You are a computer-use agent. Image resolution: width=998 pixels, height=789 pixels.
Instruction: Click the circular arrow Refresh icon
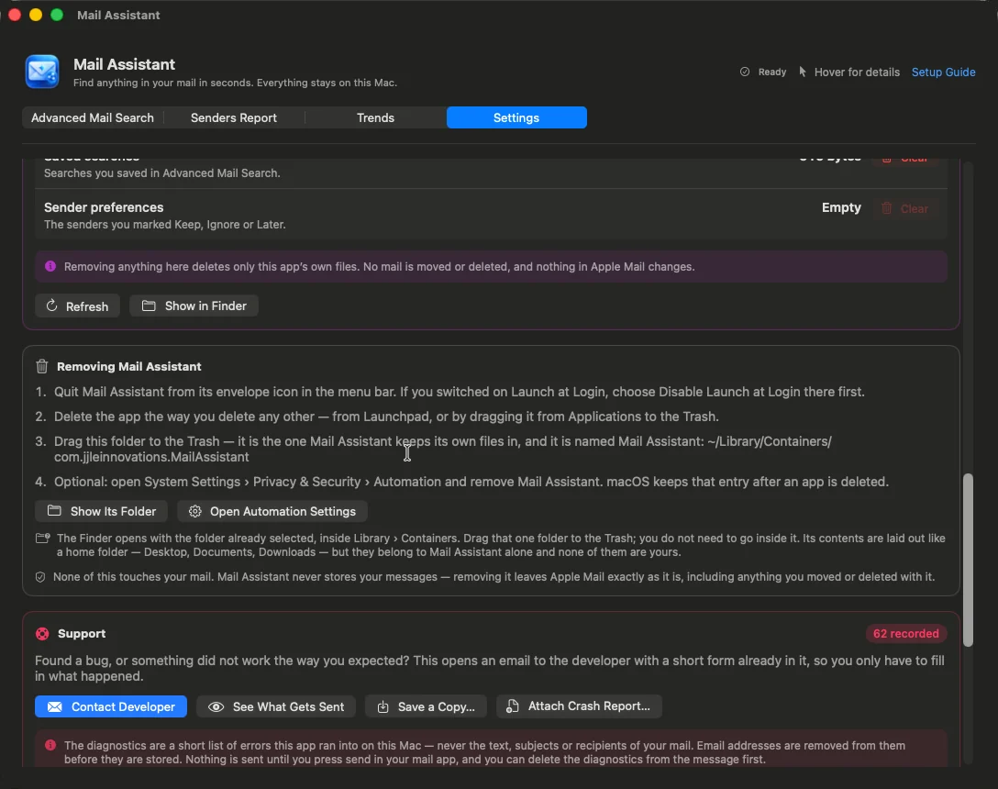click(x=51, y=306)
